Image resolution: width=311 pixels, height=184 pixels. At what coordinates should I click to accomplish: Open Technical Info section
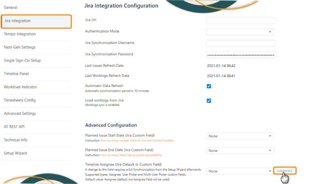point(15,140)
